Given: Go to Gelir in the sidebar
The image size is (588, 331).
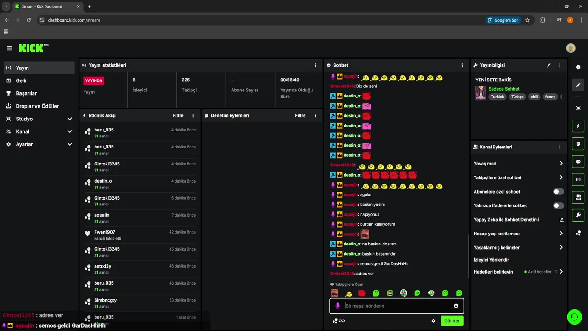Looking at the screenshot, I should [39, 80].
